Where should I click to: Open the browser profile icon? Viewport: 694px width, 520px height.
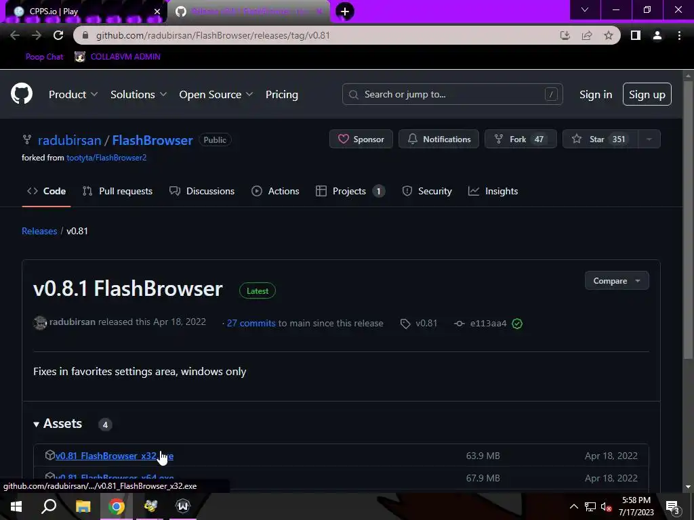point(657,35)
